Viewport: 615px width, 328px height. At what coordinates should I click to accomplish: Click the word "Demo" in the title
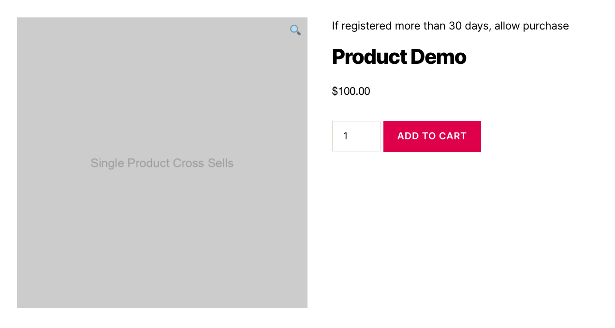tap(438, 57)
